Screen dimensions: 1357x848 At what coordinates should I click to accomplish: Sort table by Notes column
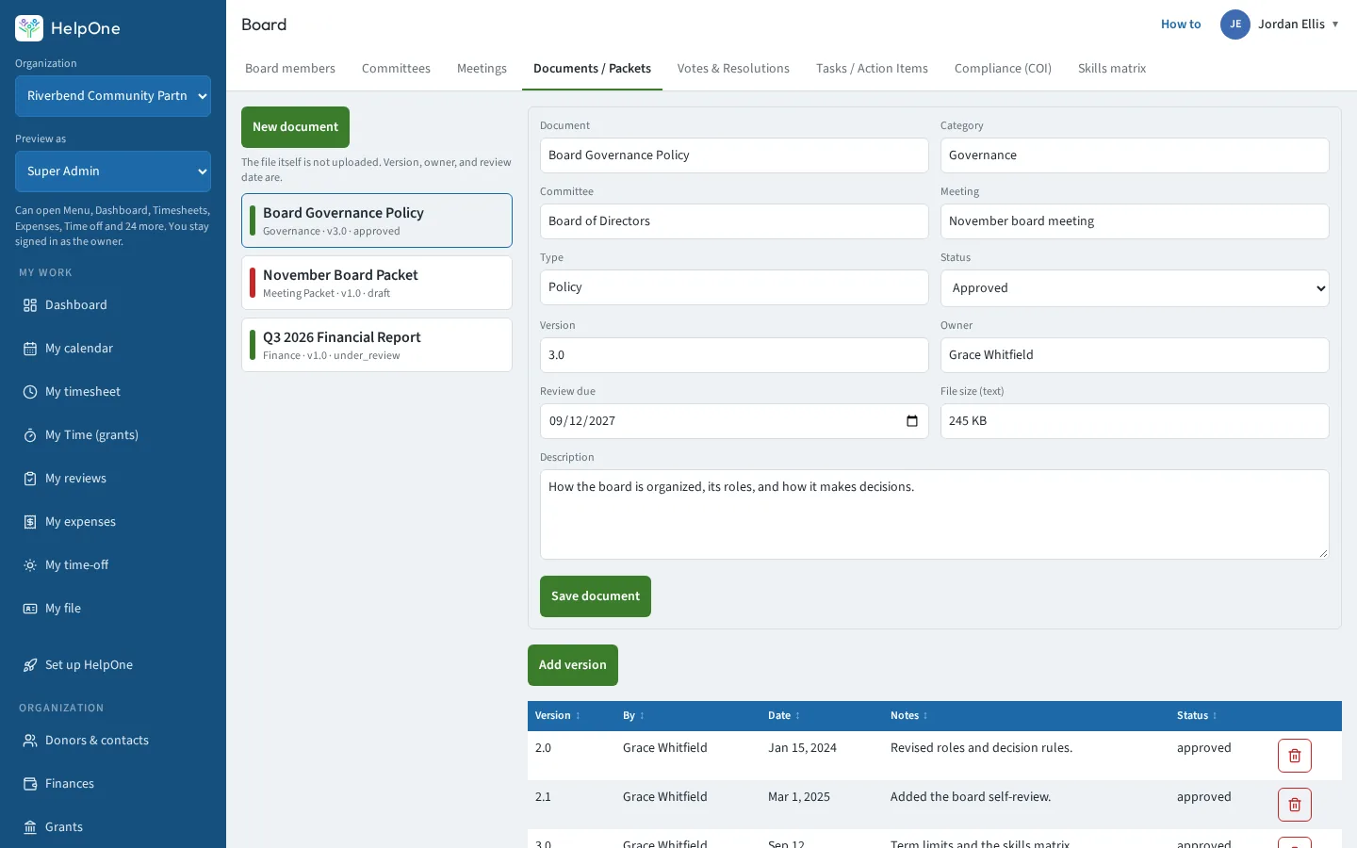click(909, 716)
